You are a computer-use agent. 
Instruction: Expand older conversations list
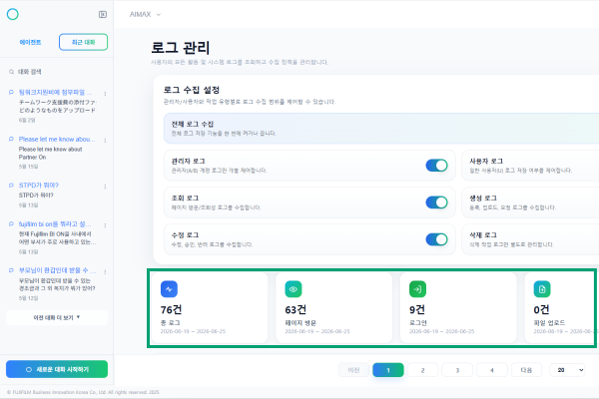click(x=57, y=317)
